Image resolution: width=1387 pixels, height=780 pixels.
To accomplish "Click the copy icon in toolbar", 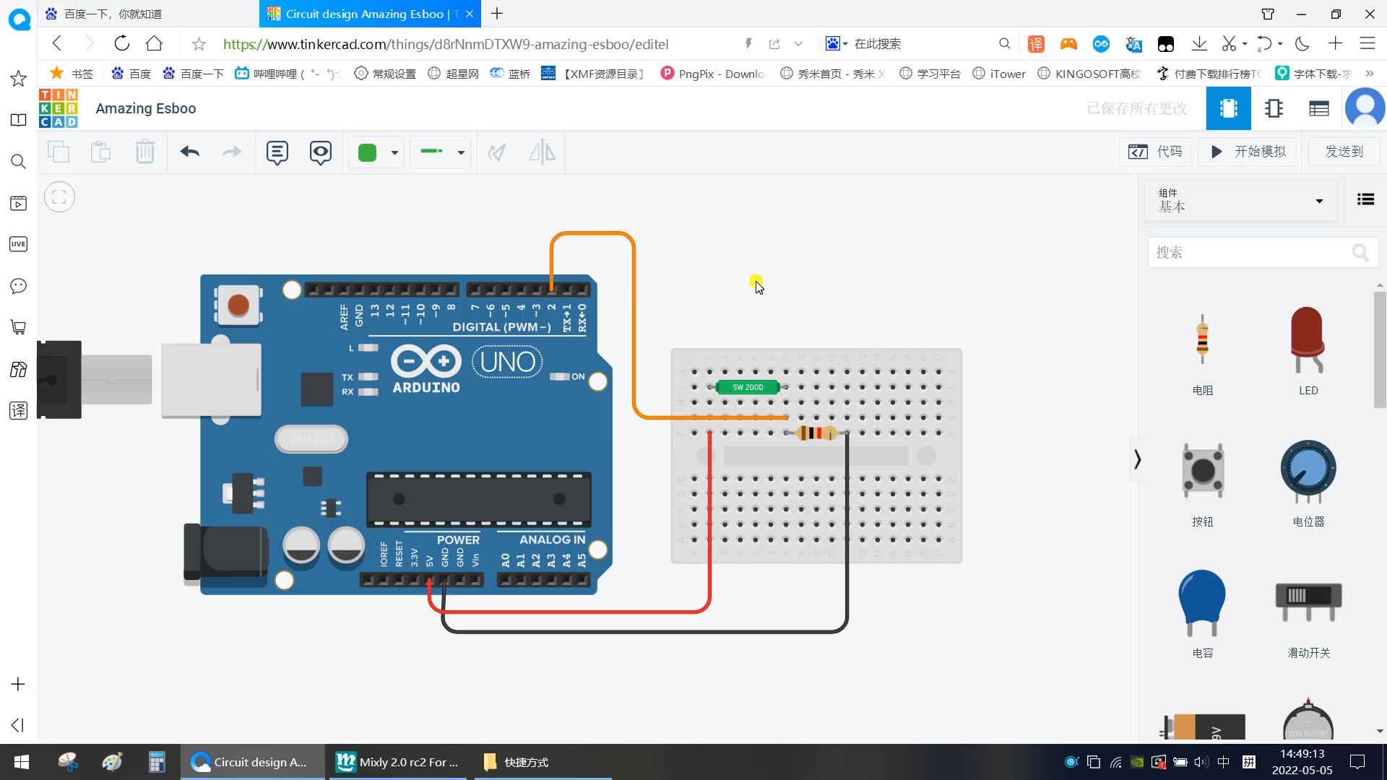I will 59,152.
